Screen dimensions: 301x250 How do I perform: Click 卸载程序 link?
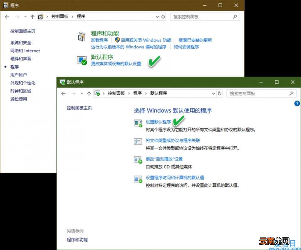click(x=99, y=40)
